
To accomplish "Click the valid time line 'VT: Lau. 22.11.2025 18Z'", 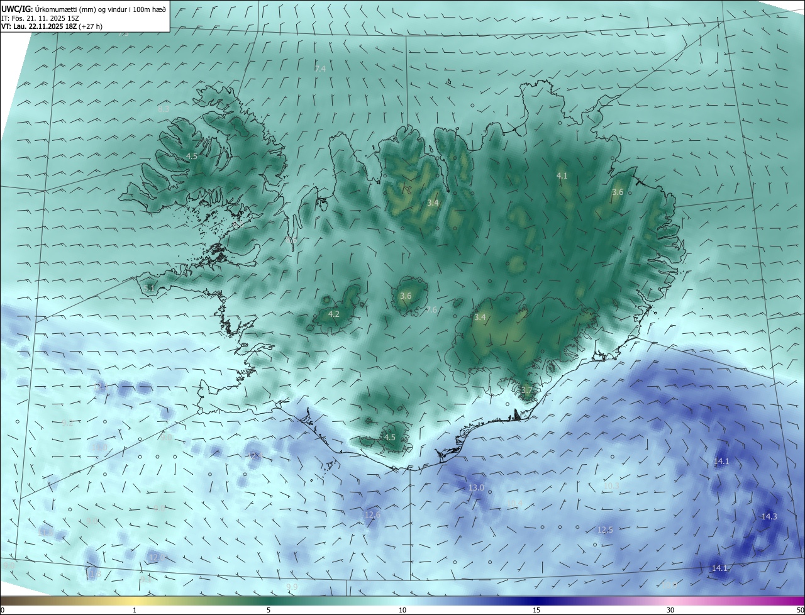I will click(x=38, y=26).
